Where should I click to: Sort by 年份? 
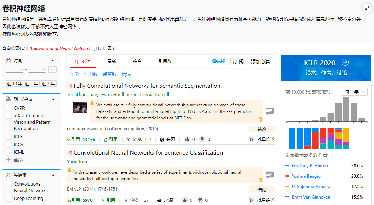click(74, 74)
